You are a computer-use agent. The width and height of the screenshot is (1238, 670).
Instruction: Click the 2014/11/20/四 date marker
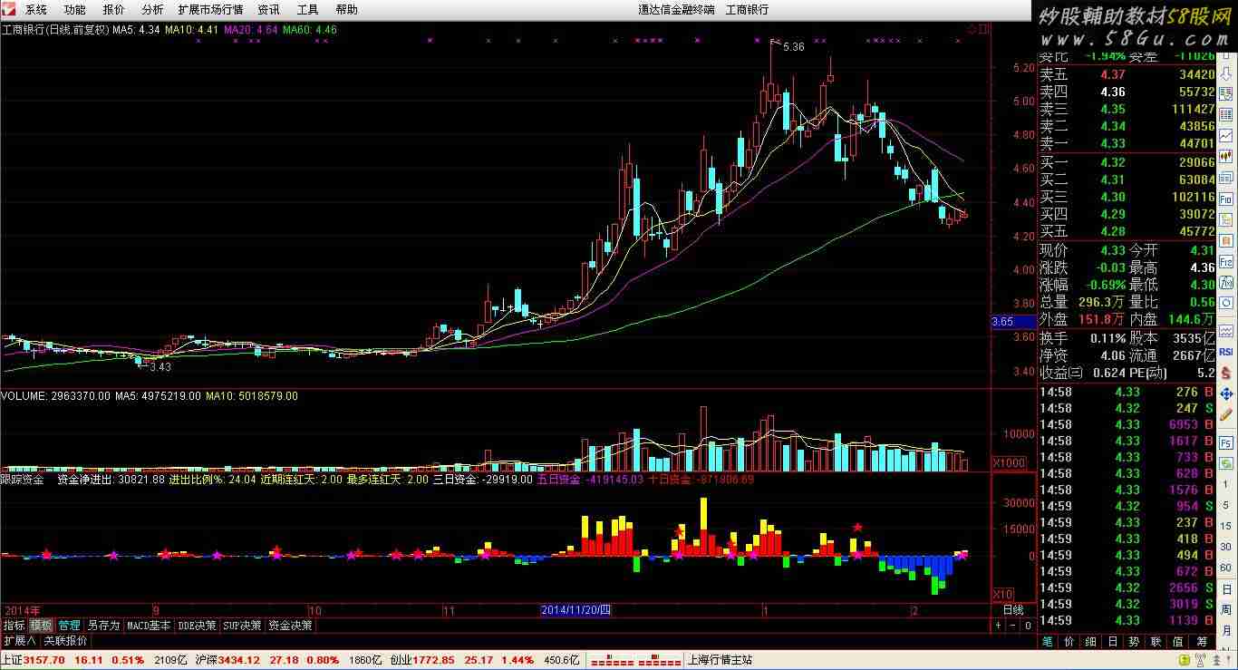coord(576,610)
